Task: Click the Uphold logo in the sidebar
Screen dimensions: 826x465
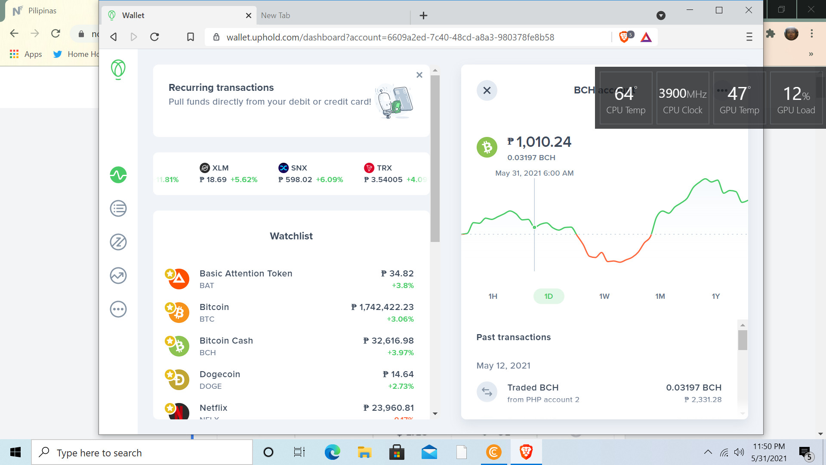Action: tap(118, 69)
